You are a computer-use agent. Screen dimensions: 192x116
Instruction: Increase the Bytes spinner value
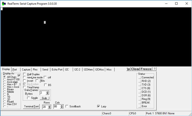[47, 92]
